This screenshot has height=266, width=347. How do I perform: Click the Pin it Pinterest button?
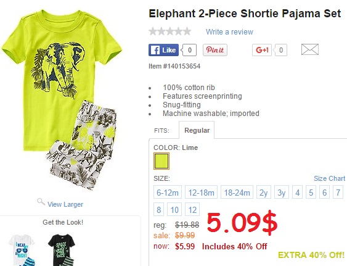coord(215,50)
